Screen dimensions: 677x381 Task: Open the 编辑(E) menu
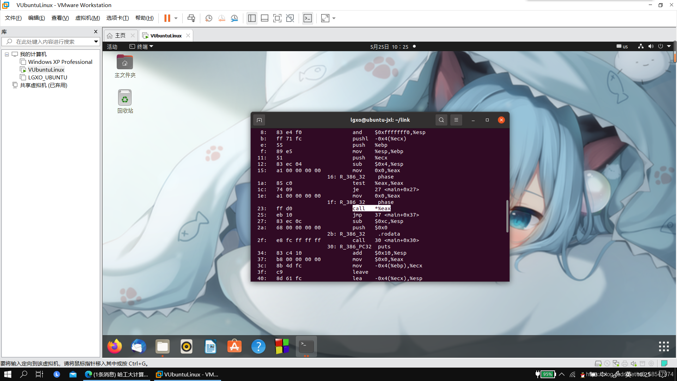[37, 18]
